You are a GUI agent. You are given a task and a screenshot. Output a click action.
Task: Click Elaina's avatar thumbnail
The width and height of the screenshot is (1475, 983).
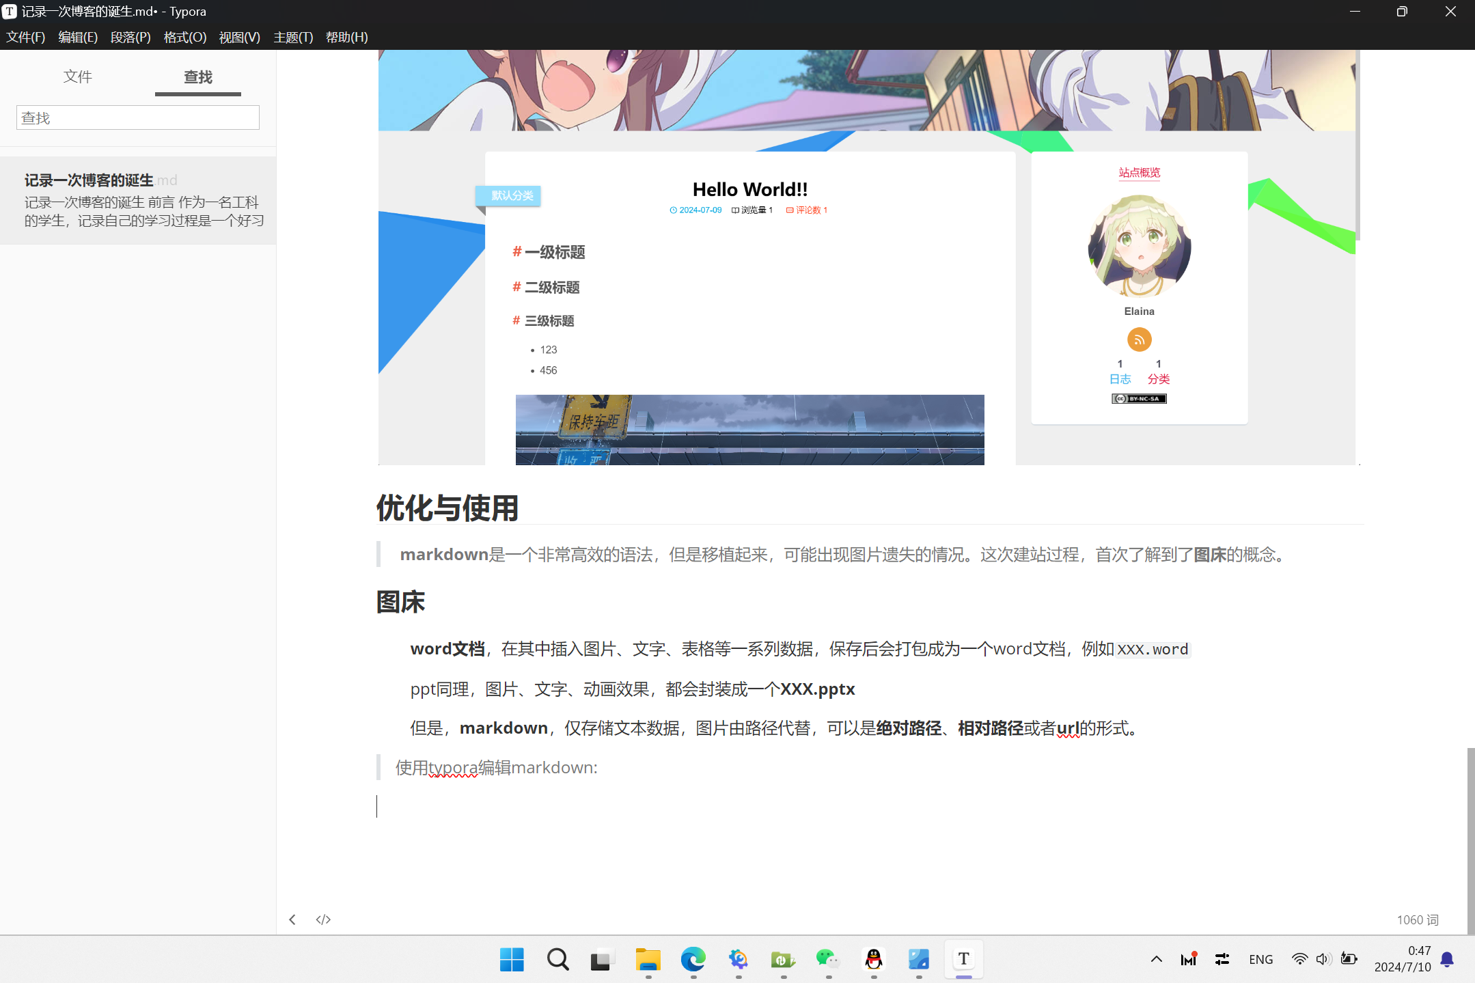point(1138,244)
